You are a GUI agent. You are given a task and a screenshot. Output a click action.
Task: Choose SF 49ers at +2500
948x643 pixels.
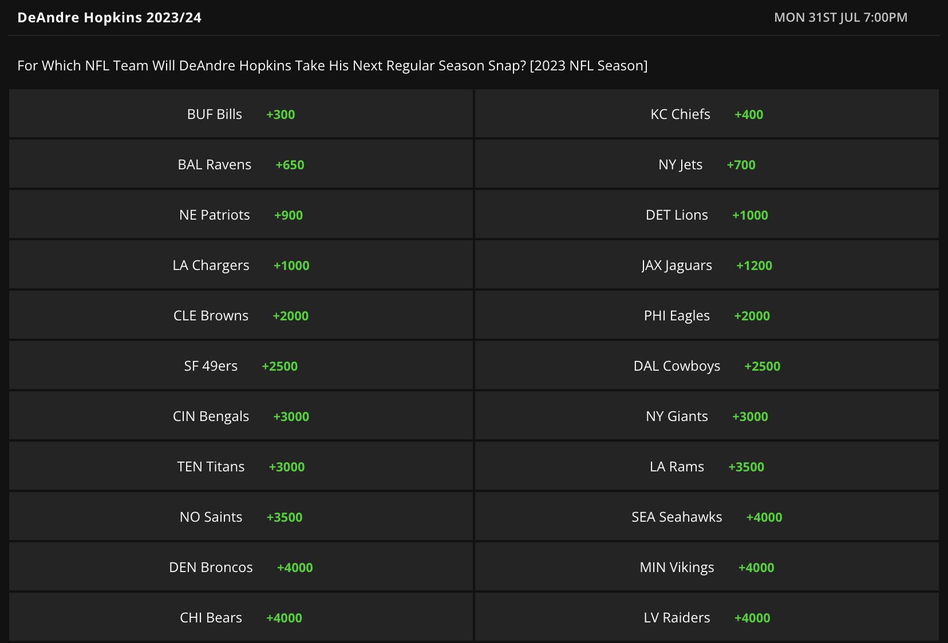pos(241,366)
